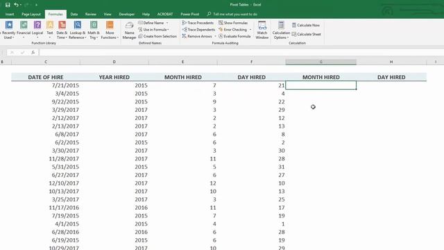The height and width of the screenshot is (250, 444).
Task: Open Text functions list
Action: tap(50, 30)
